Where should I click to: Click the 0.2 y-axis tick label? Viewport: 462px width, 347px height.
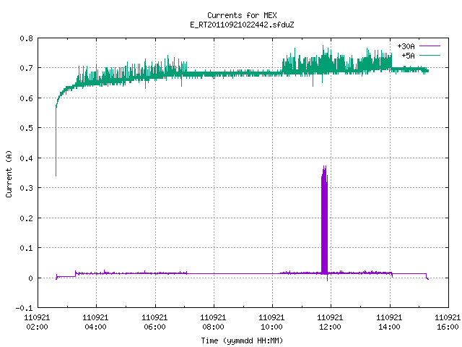26,218
